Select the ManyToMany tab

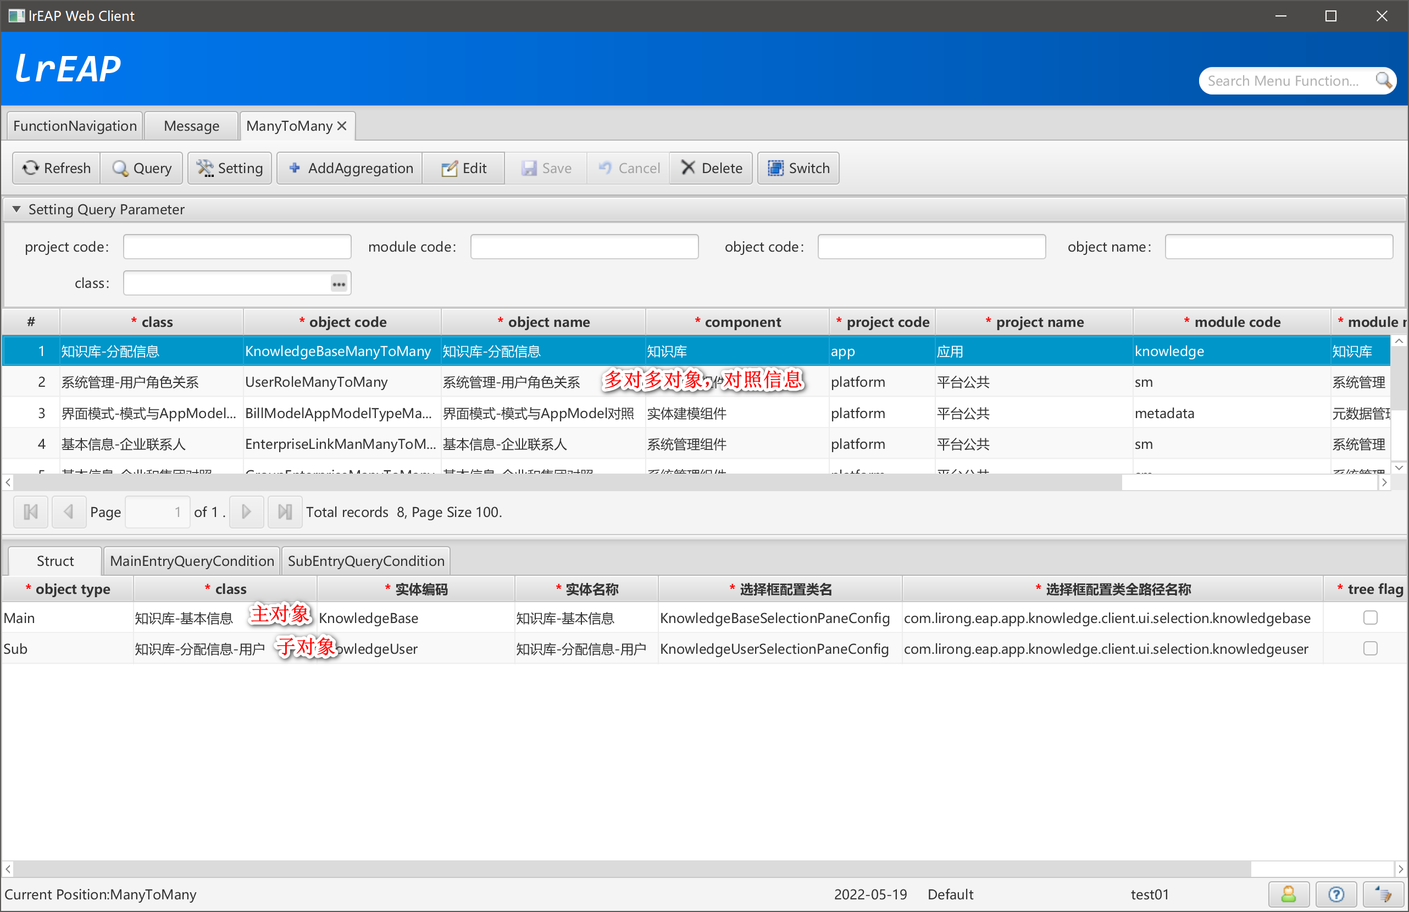pos(290,125)
